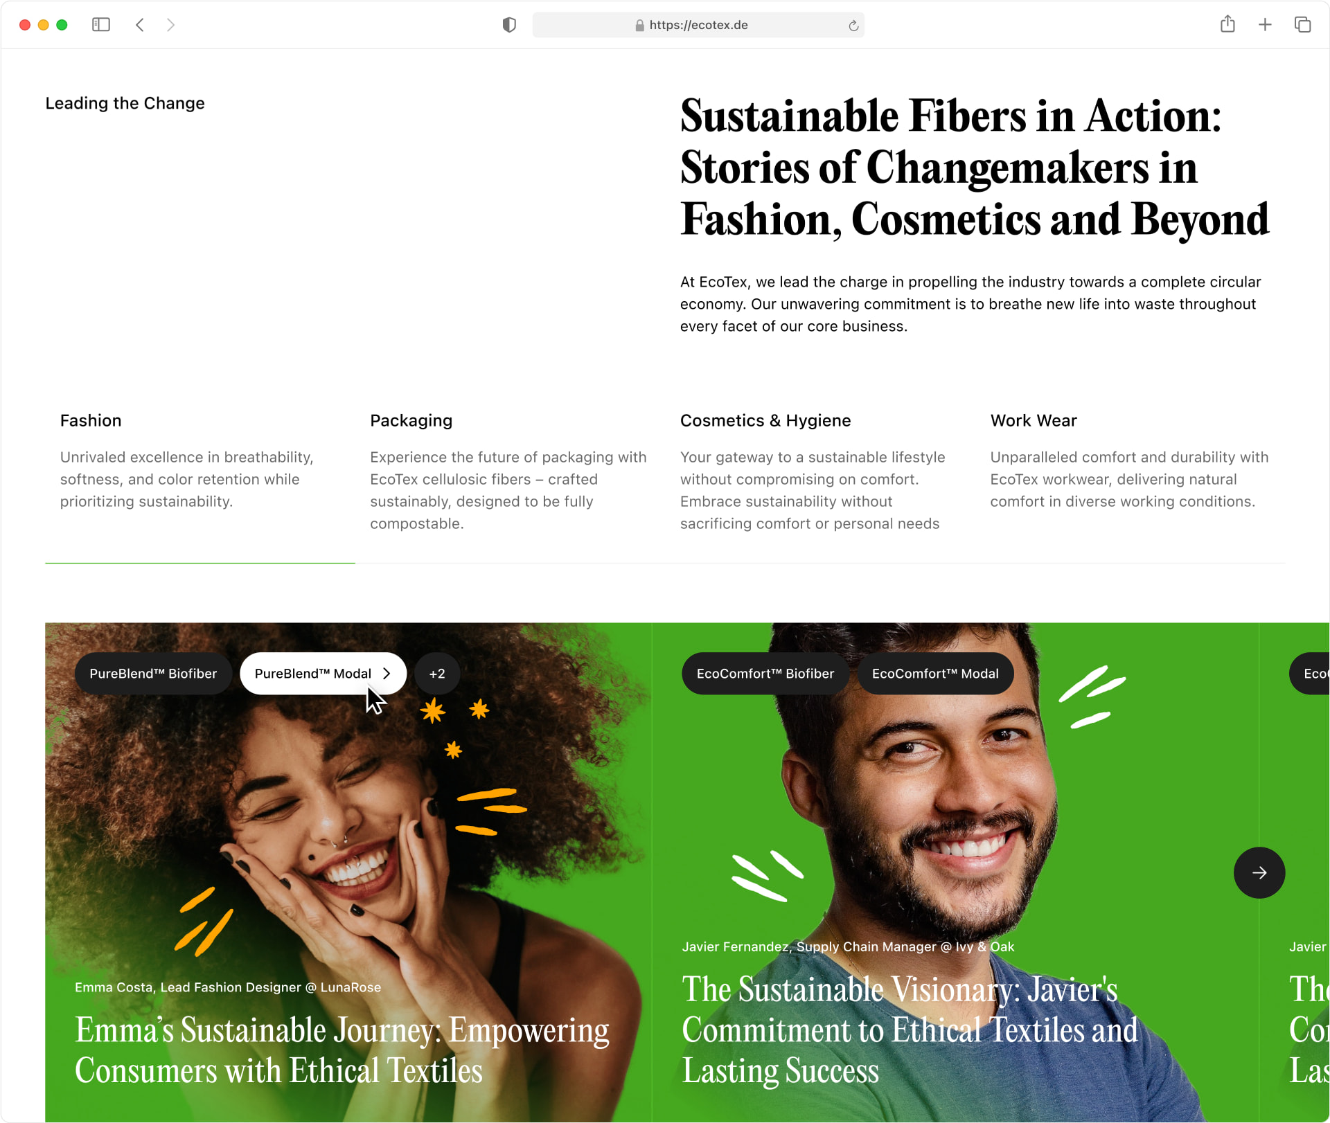This screenshot has height=1123, width=1330.
Task: Click the share/export icon in toolbar
Action: (1226, 24)
